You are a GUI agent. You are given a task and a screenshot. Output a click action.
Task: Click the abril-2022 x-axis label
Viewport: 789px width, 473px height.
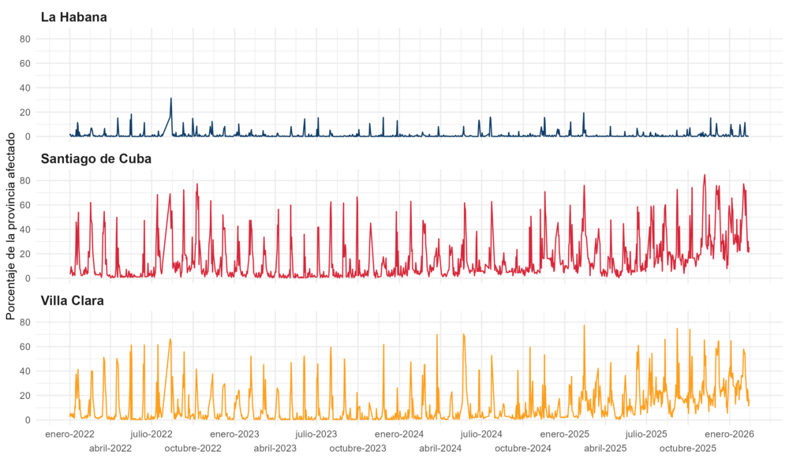tap(110, 448)
